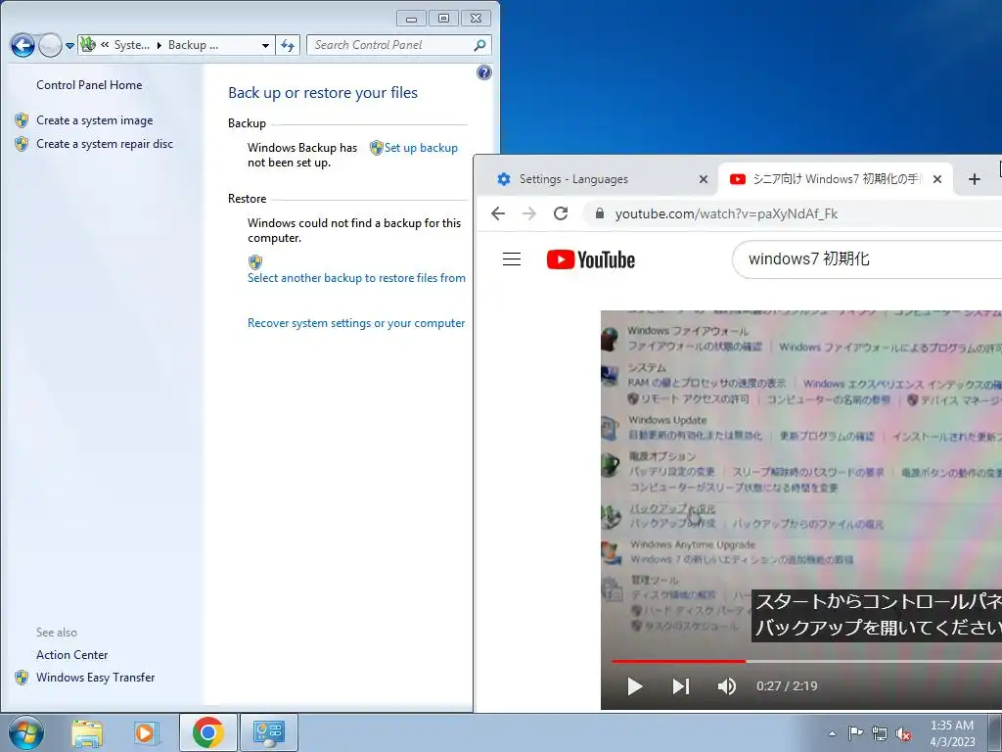
Task: Click the 'Windows Backup has not been set up' text
Action: pyautogui.click(x=302, y=155)
